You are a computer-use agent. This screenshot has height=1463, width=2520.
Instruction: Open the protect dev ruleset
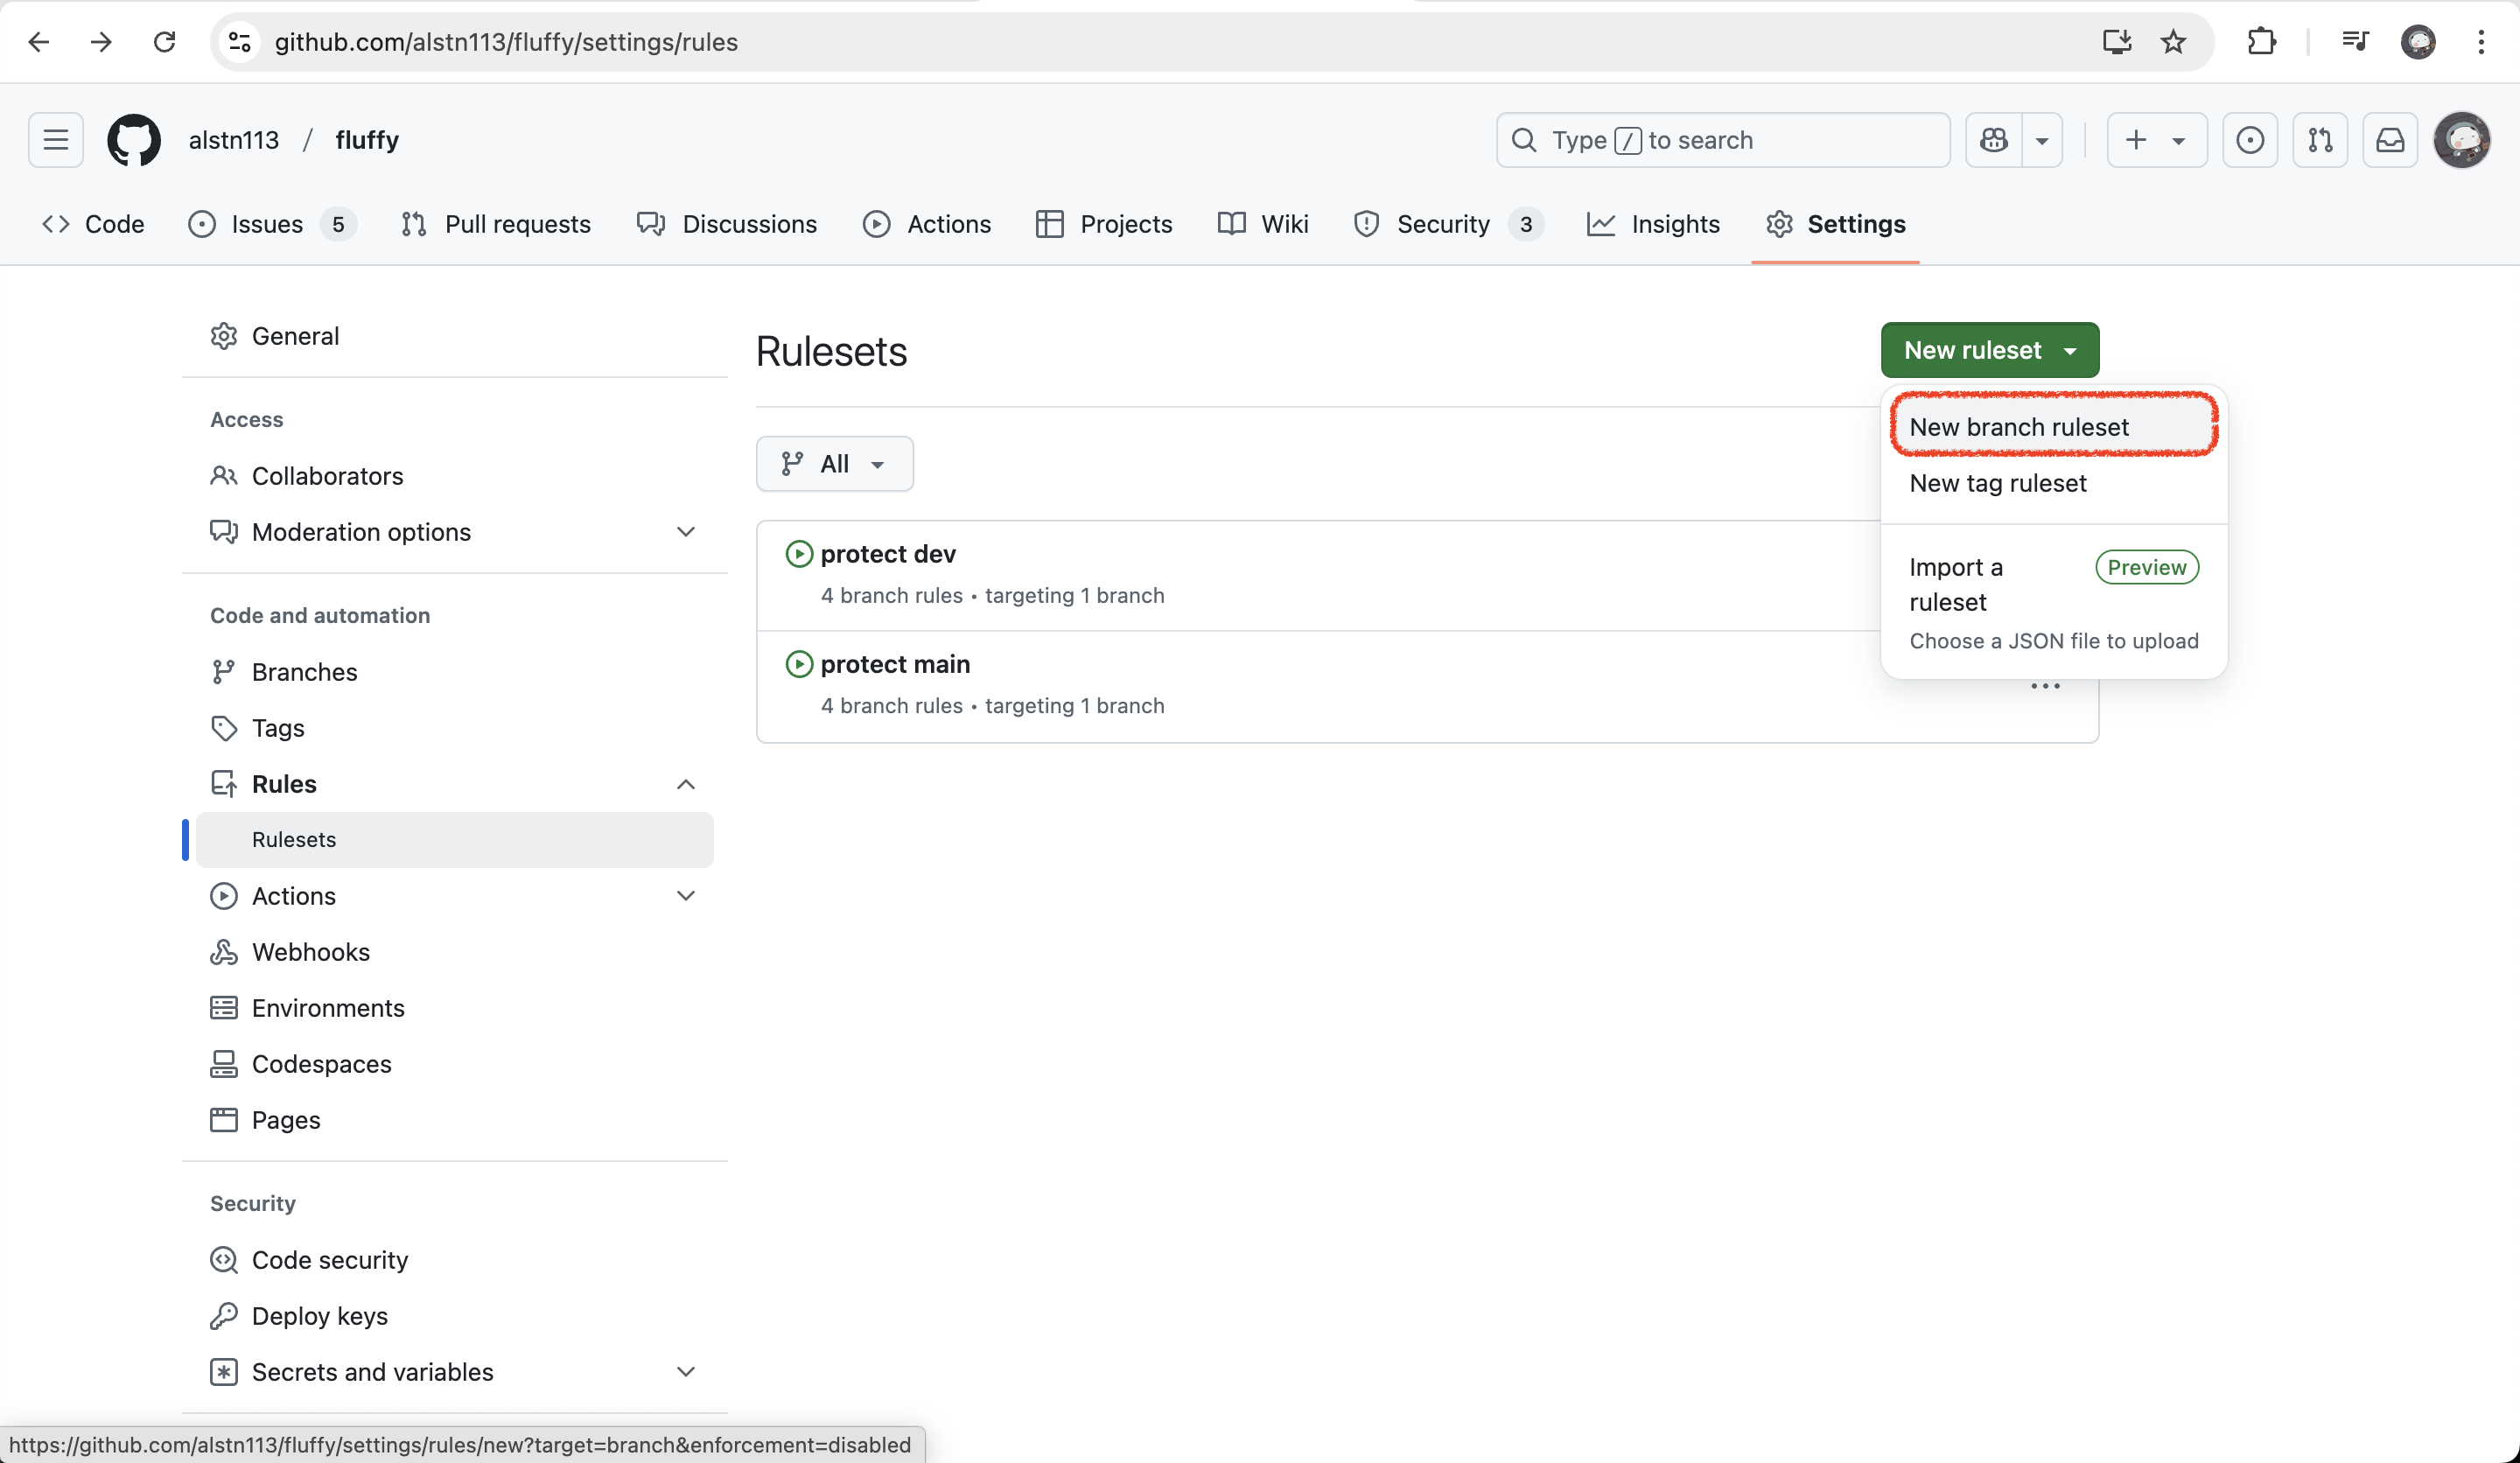(x=888, y=553)
